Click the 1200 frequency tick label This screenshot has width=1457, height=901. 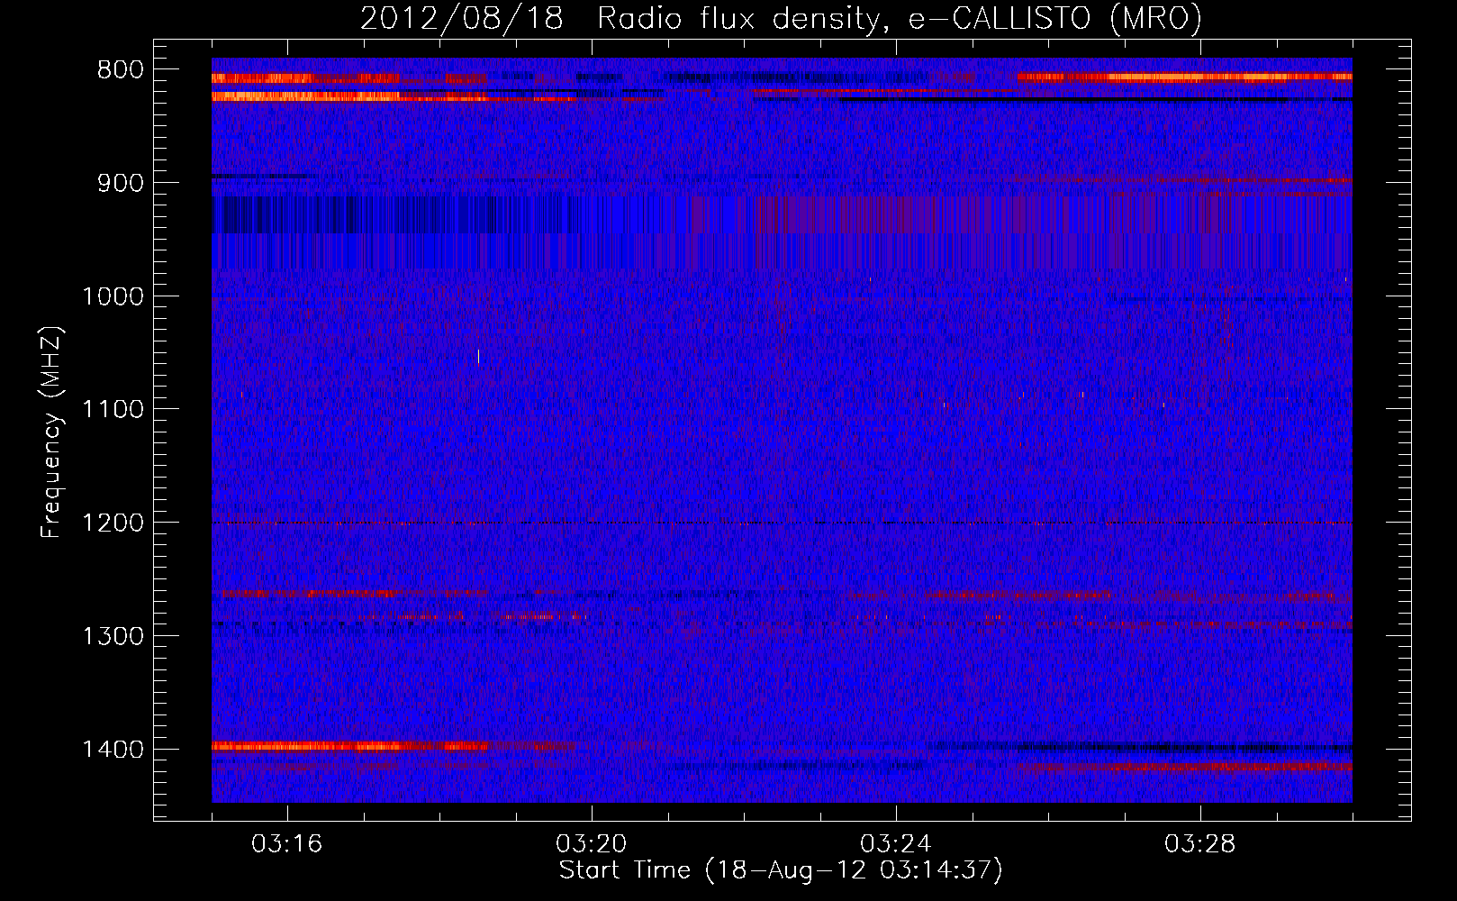coord(113,523)
